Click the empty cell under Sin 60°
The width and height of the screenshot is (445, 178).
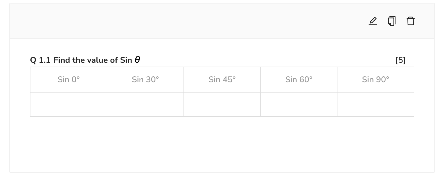pos(299,104)
